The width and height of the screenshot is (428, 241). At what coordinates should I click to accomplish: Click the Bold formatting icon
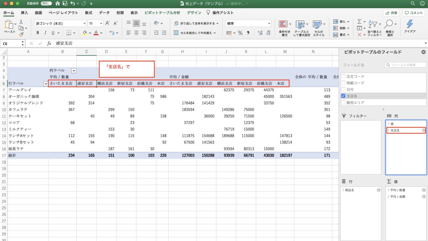point(38,33)
